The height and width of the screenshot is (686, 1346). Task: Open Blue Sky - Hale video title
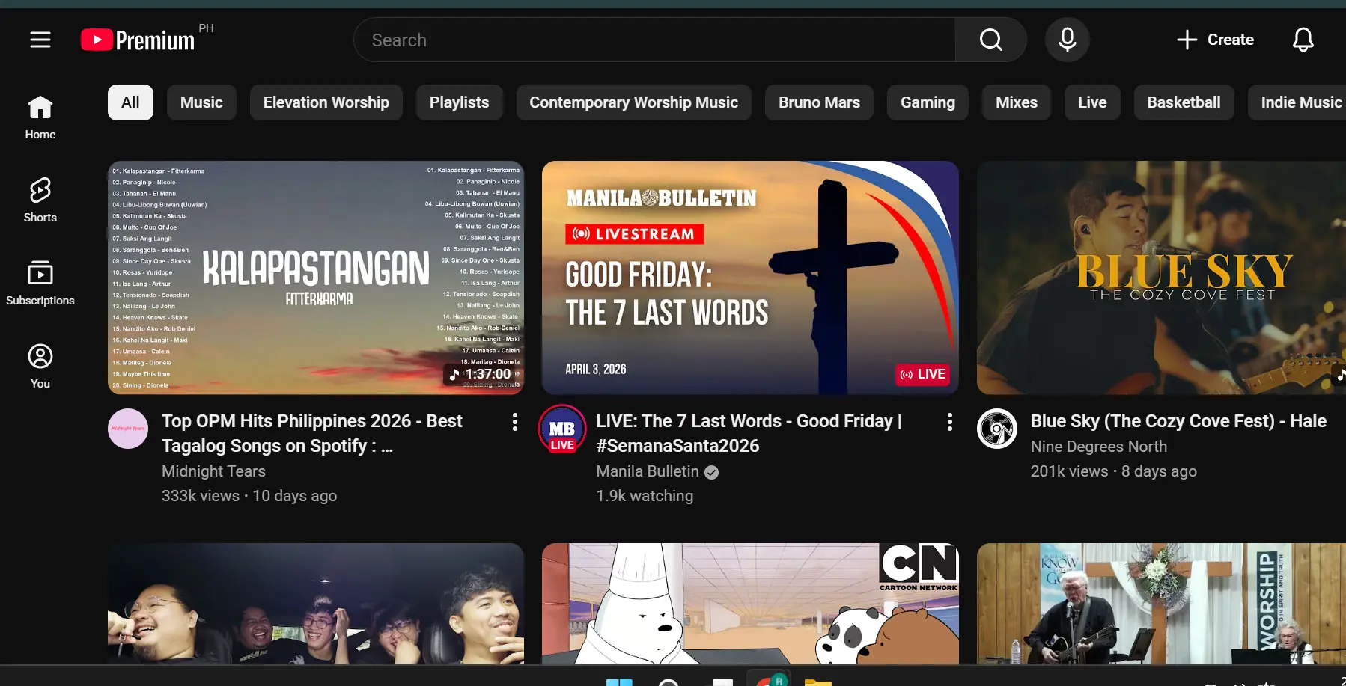[1178, 421]
